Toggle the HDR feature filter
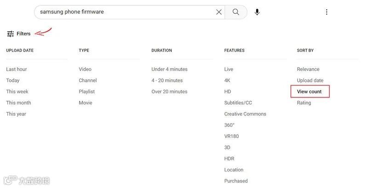377x188 pixels. click(x=229, y=159)
